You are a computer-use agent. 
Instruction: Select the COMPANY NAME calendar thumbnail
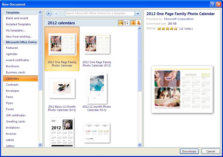click(97, 133)
